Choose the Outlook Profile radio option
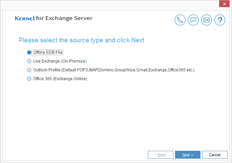This screenshot has width=232, height=163. point(29,70)
